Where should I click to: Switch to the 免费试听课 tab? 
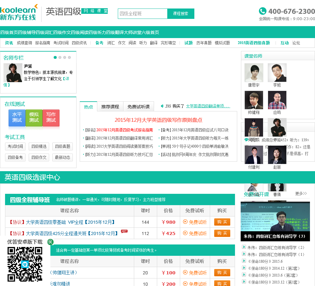pyautogui.click(x=139, y=107)
